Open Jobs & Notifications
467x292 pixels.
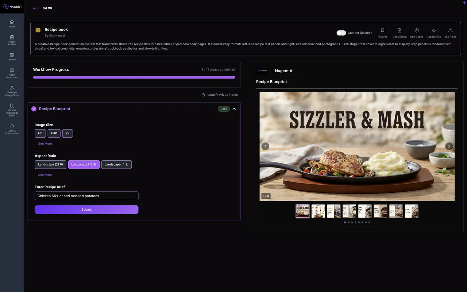[12, 129]
